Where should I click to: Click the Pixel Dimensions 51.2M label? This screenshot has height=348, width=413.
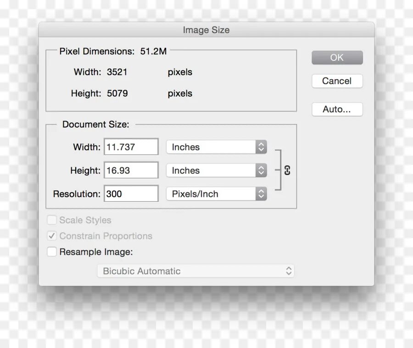pos(113,51)
